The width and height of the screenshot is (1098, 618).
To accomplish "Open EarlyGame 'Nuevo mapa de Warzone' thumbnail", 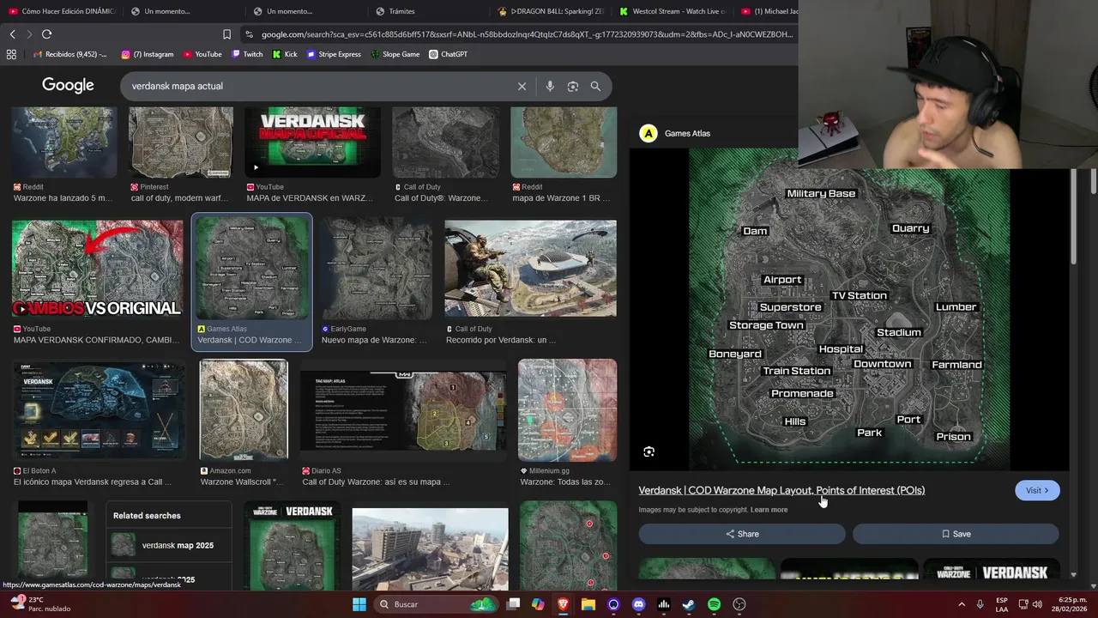I will tap(377, 269).
